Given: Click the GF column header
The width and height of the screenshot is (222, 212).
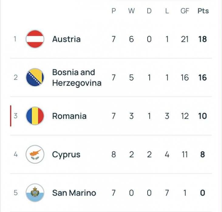Looking at the screenshot, I should 185,11.
